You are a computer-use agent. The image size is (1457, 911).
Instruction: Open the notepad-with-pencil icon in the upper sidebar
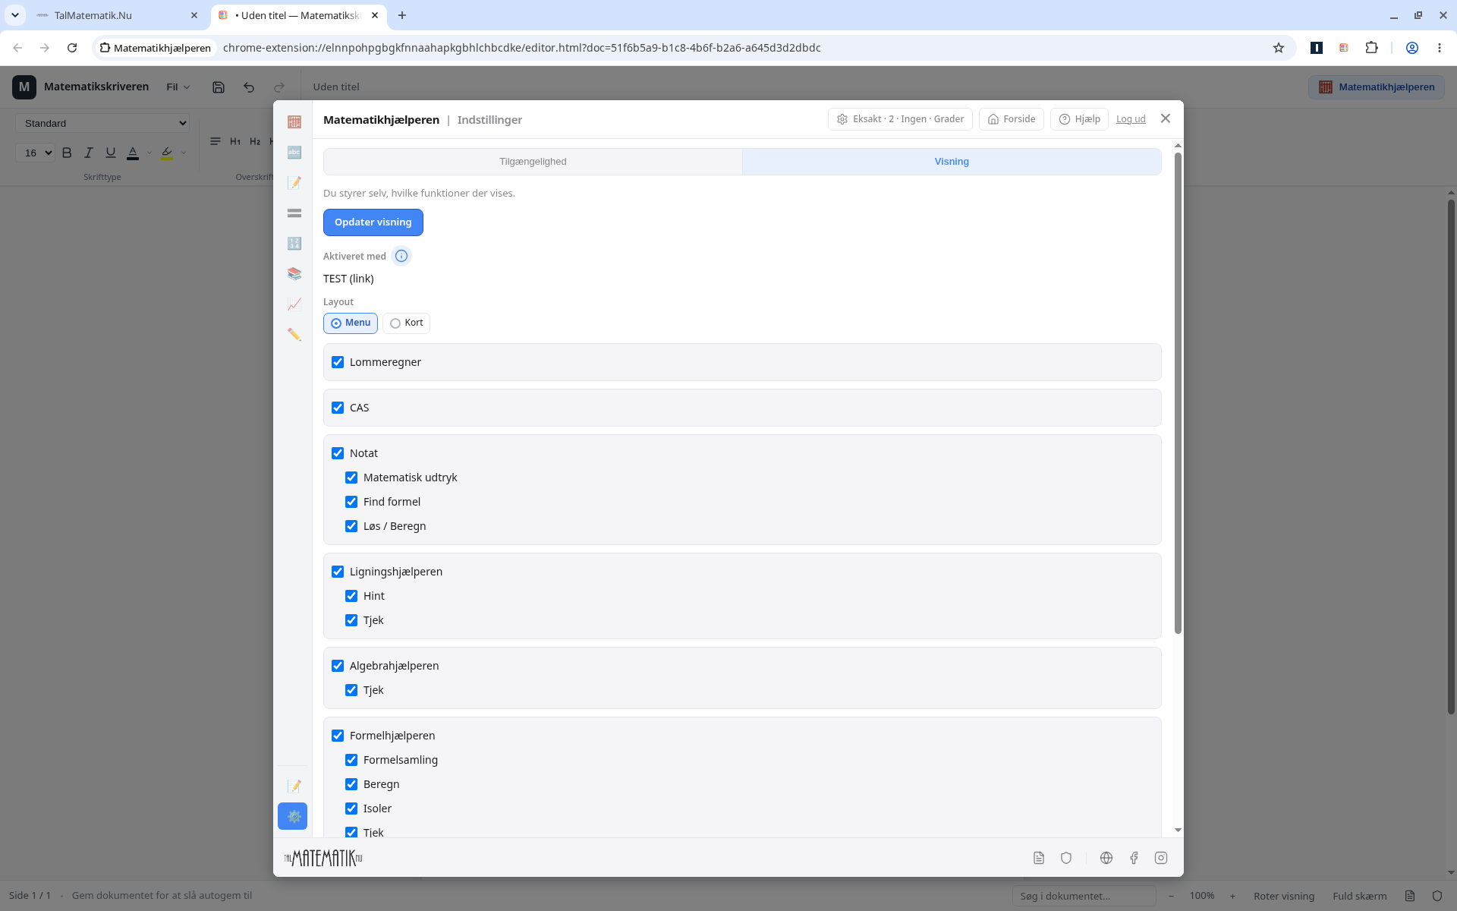(294, 183)
